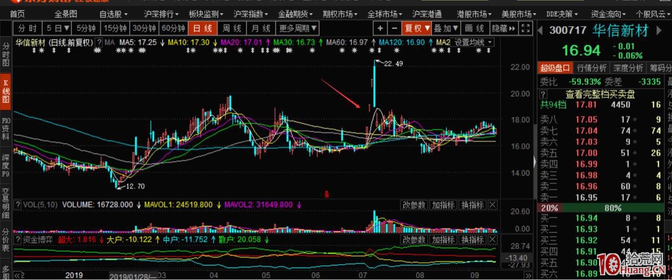Click the zoom in plus icon
This screenshot has width=672, height=280.
point(380,28)
